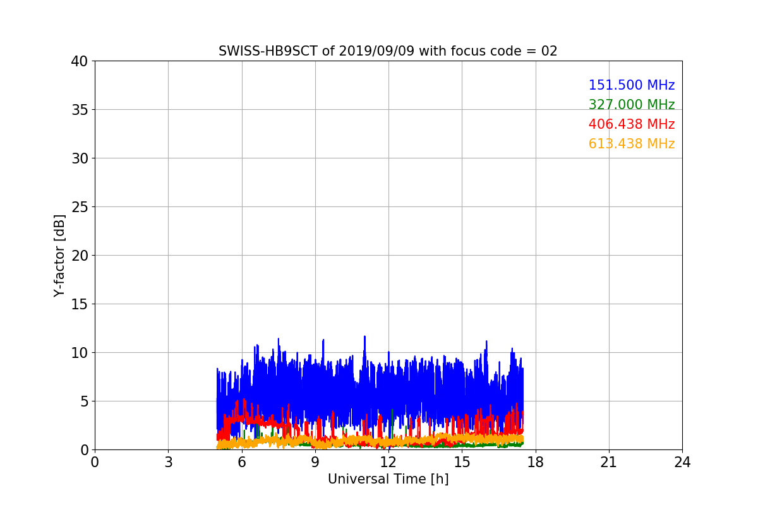The image size is (758, 505).
Task: Click the y-axis tick label 40
Action: click(79, 61)
